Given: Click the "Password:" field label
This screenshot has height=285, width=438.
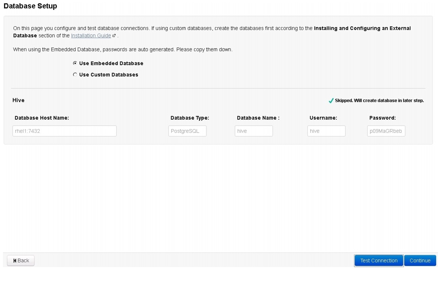Looking at the screenshot, I should tap(382, 118).
